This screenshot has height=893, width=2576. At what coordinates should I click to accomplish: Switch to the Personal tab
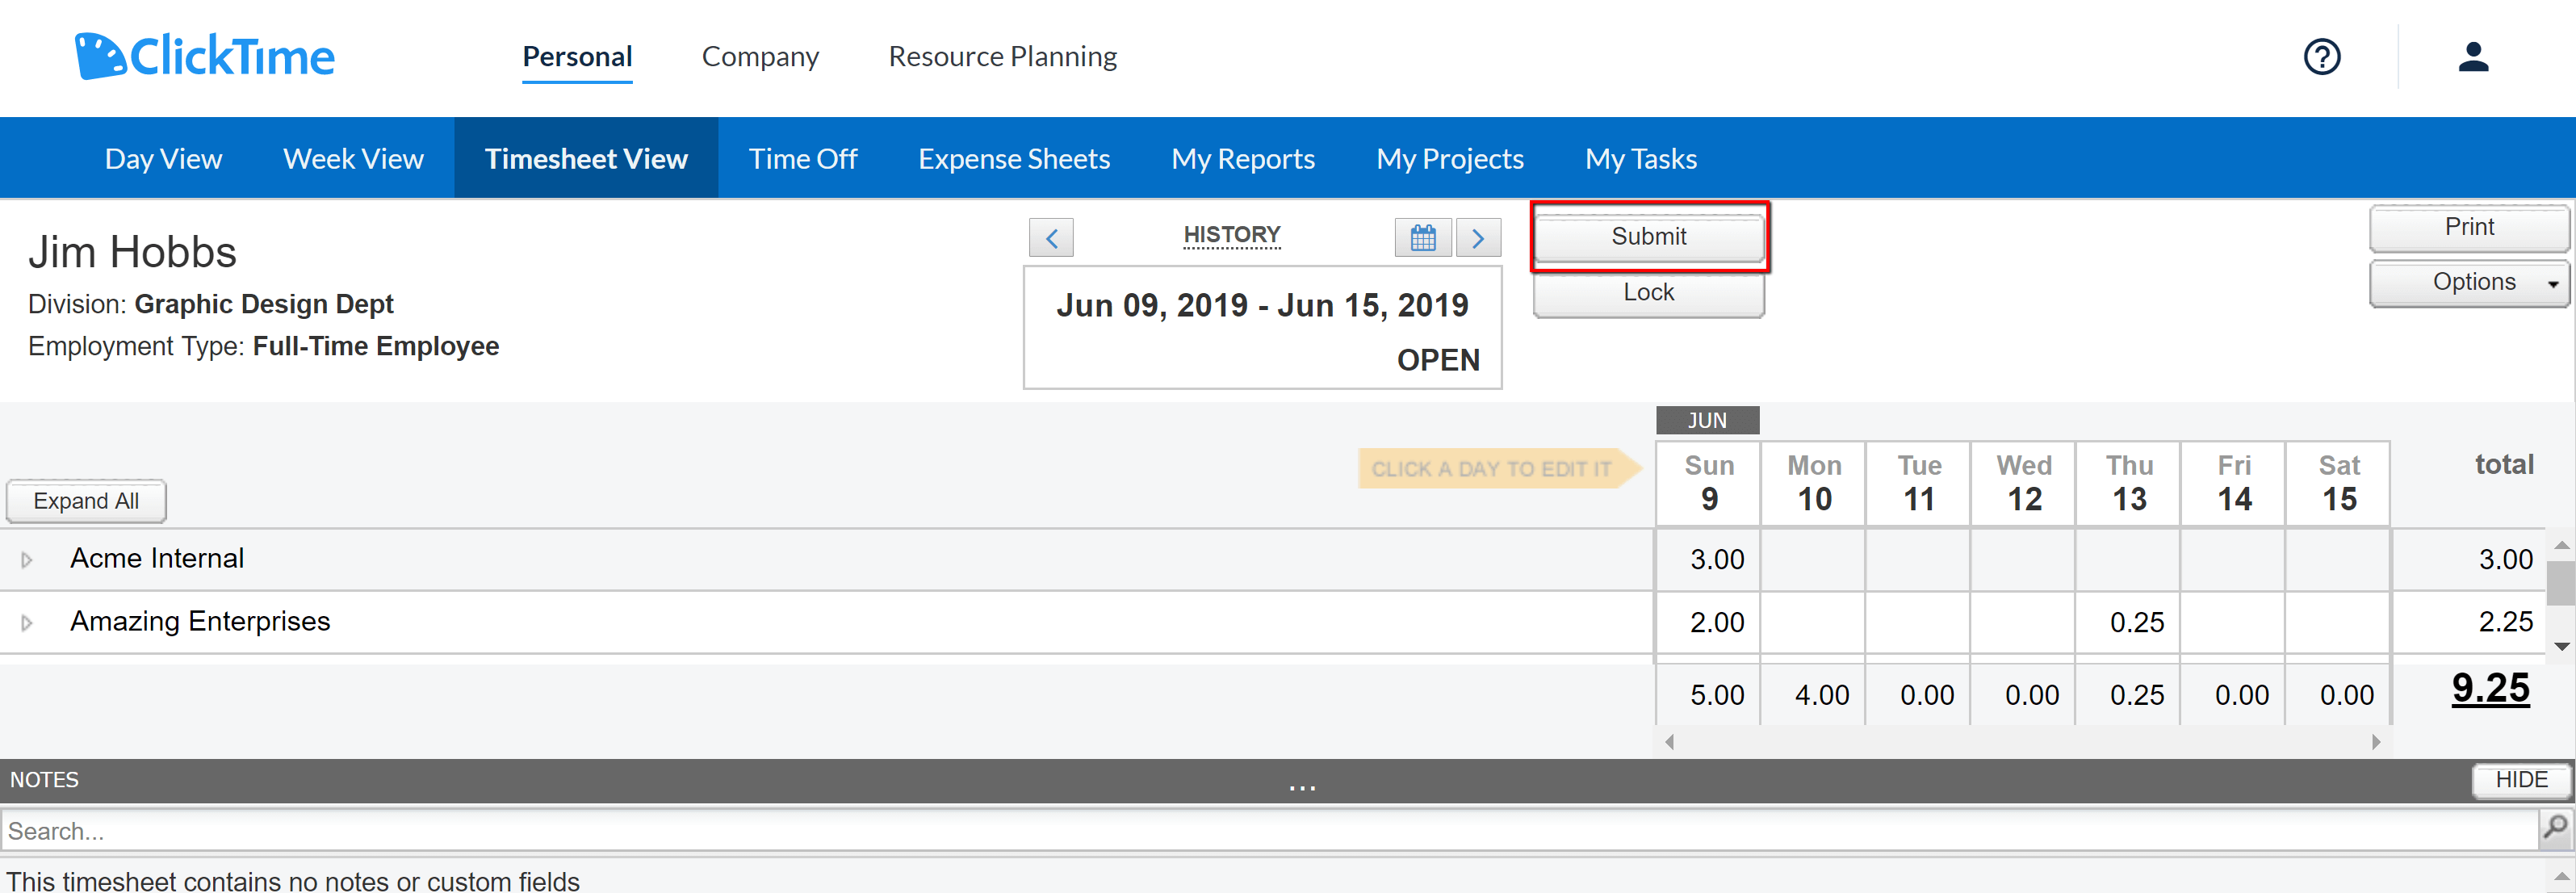577,56
